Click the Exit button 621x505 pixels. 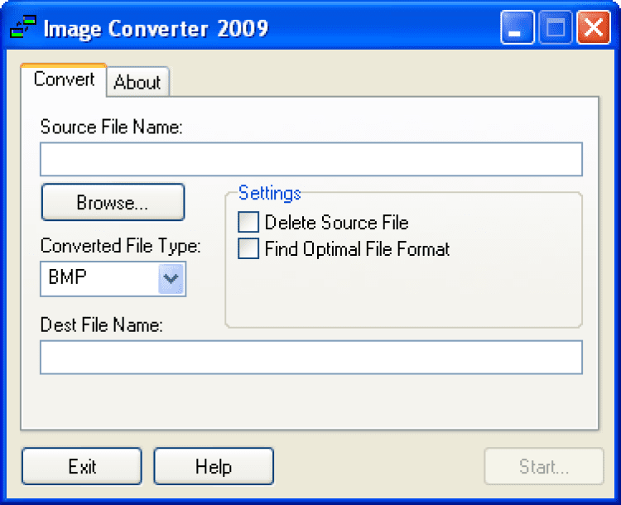(82, 467)
